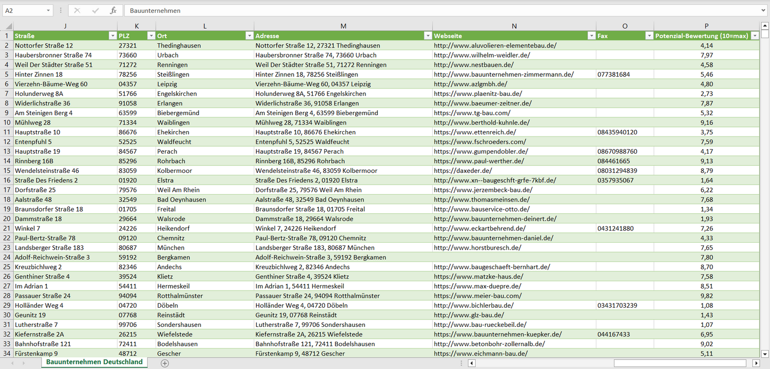Select column M header

pos(343,26)
